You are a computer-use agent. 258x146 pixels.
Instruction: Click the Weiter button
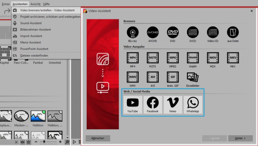(x=240, y=138)
